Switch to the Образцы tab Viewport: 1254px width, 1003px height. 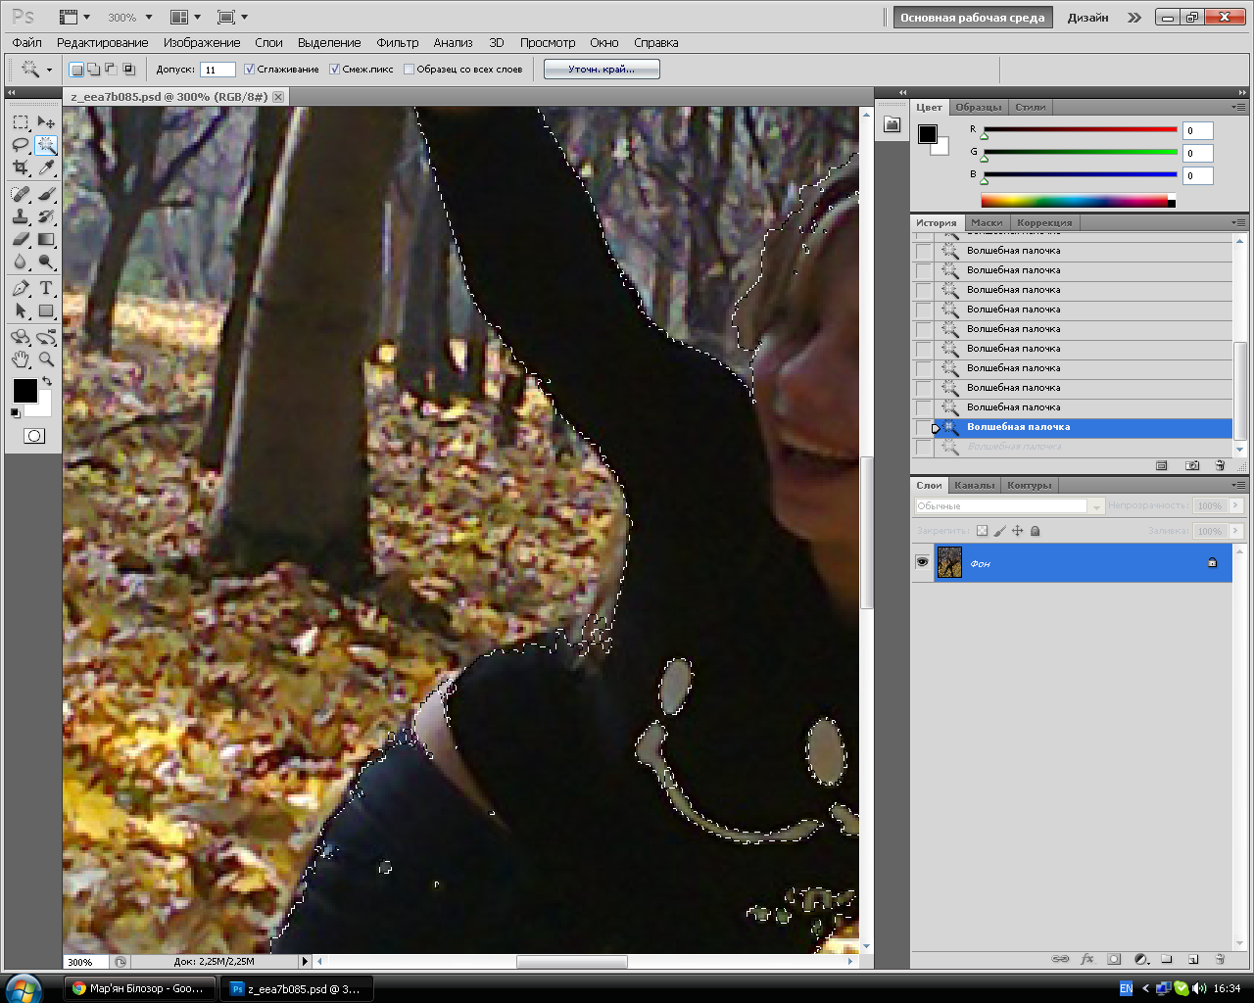click(978, 107)
